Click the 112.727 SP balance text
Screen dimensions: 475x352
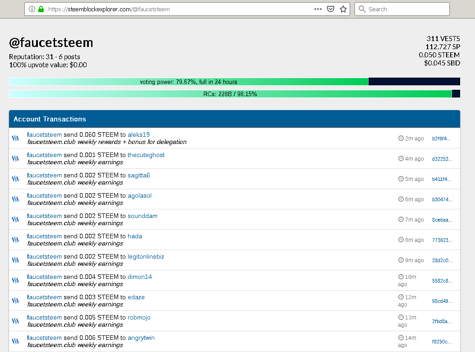click(x=443, y=46)
